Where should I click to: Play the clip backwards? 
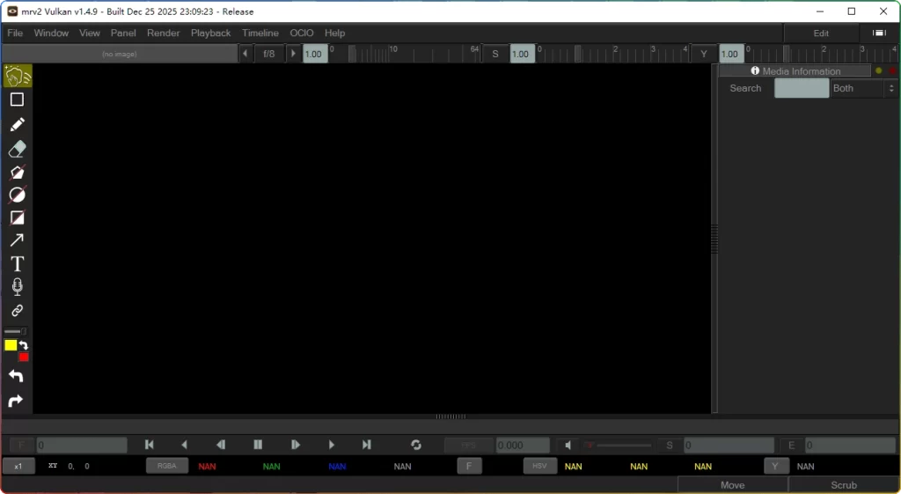click(x=185, y=445)
